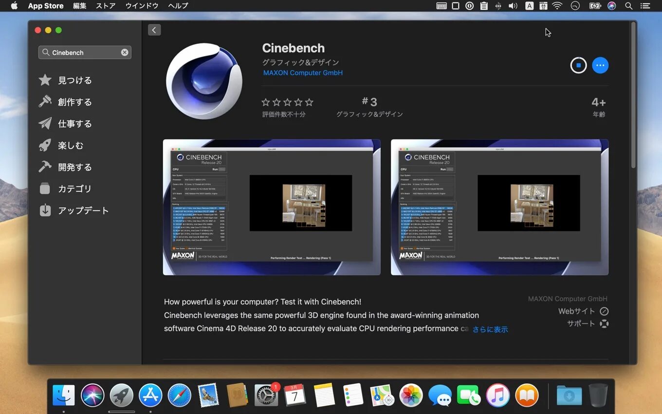This screenshot has height=414, width=662.
Task: Open Wi-Fi status in menu bar
Action: click(x=557, y=6)
